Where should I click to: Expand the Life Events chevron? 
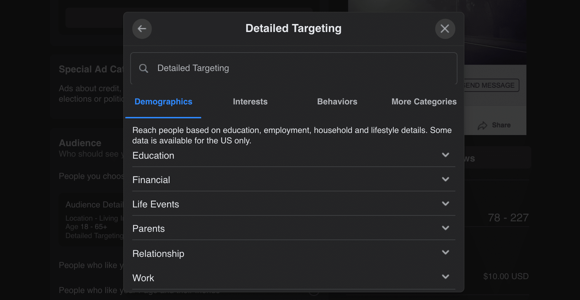pyautogui.click(x=445, y=204)
